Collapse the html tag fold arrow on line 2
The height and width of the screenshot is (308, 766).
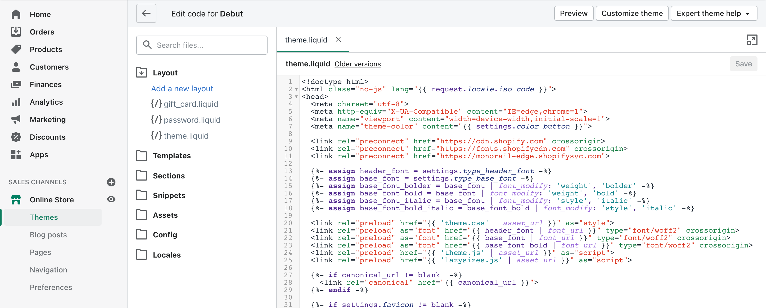pos(296,89)
